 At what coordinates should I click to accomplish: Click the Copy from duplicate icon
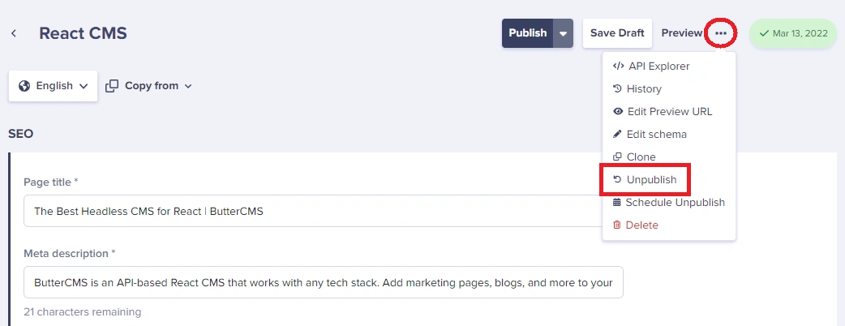click(x=112, y=86)
